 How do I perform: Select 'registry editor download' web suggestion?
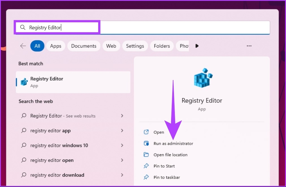(x=73, y=175)
